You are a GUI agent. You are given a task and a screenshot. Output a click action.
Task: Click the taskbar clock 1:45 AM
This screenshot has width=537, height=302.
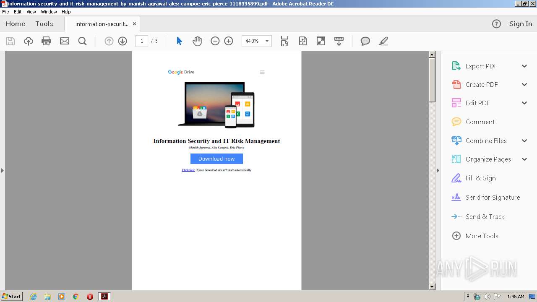coord(516,297)
